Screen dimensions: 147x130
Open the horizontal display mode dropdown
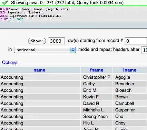[45, 50]
